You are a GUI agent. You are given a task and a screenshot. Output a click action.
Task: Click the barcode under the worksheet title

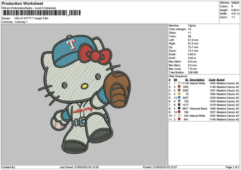click(x=41, y=13)
